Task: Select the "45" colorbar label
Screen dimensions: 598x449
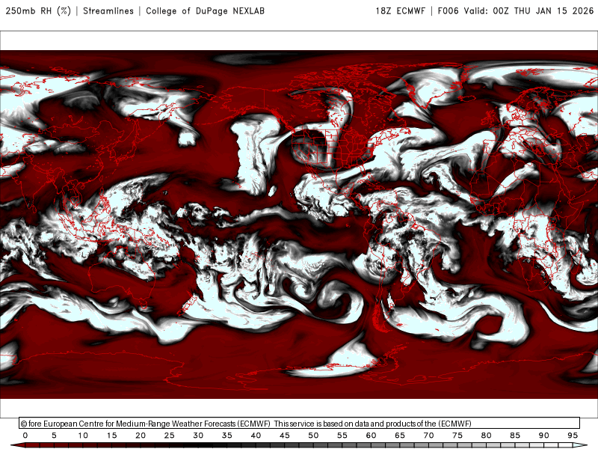Action: 285,436
